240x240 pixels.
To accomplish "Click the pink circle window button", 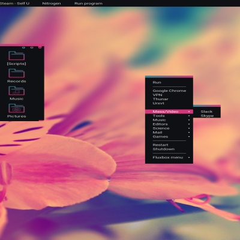I will pos(40,47).
